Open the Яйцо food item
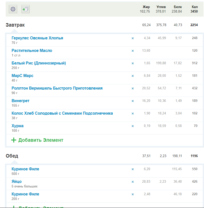 [x=16, y=182]
